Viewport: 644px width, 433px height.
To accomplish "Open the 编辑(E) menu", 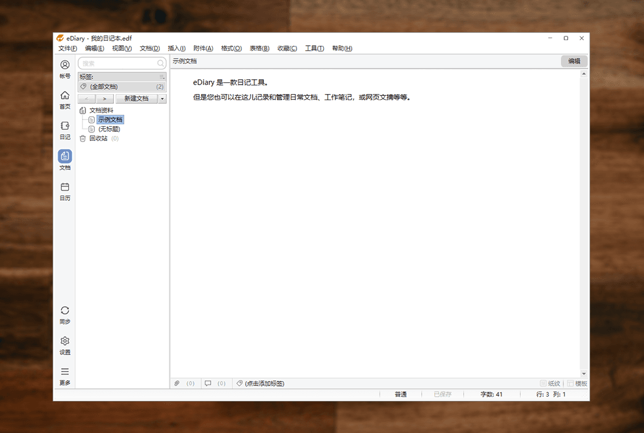I will click(95, 48).
